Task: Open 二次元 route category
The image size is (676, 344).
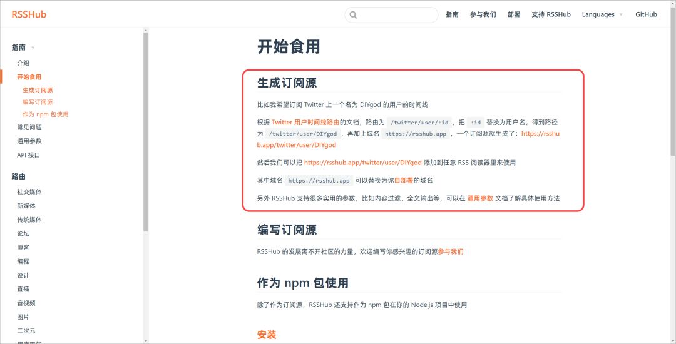Action: pyautogui.click(x=26, y=331)
